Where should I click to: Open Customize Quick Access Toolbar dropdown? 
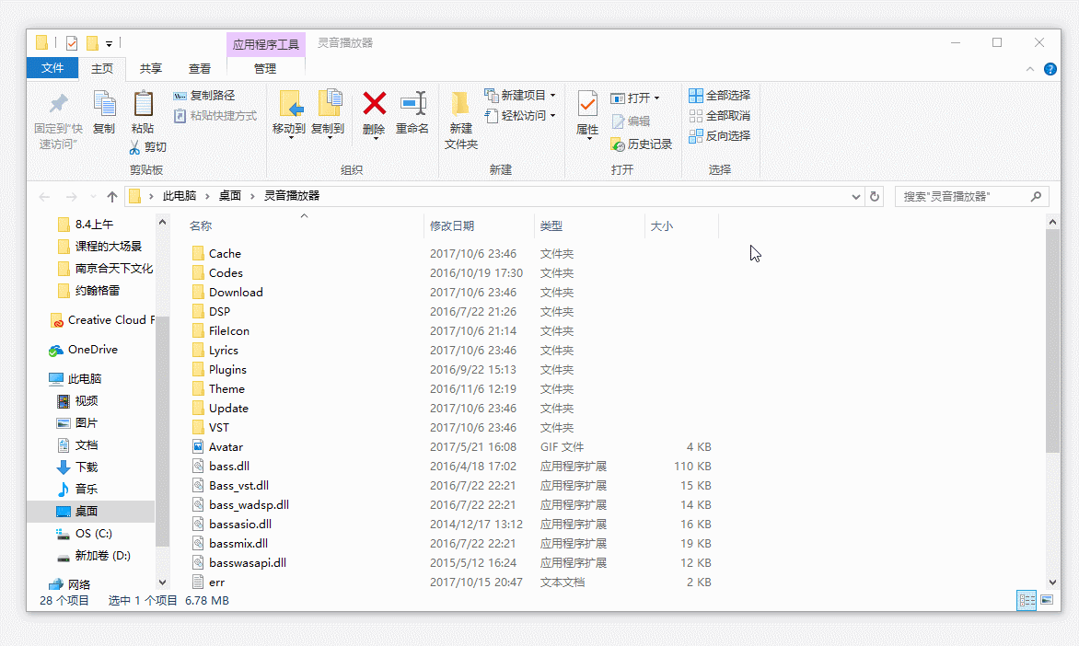[x=109, y=44]
